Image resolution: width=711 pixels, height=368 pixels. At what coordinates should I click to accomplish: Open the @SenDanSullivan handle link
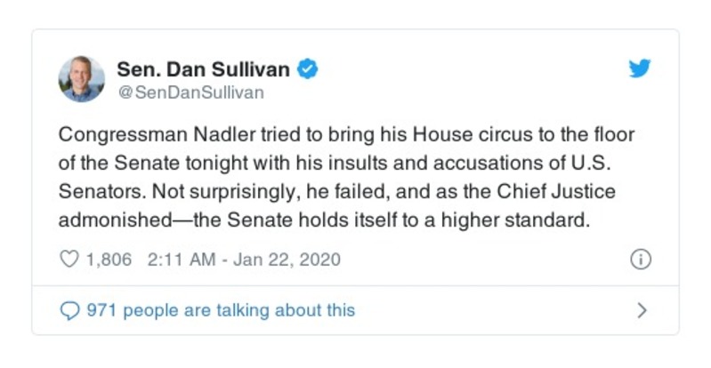(x=190, y=92)
